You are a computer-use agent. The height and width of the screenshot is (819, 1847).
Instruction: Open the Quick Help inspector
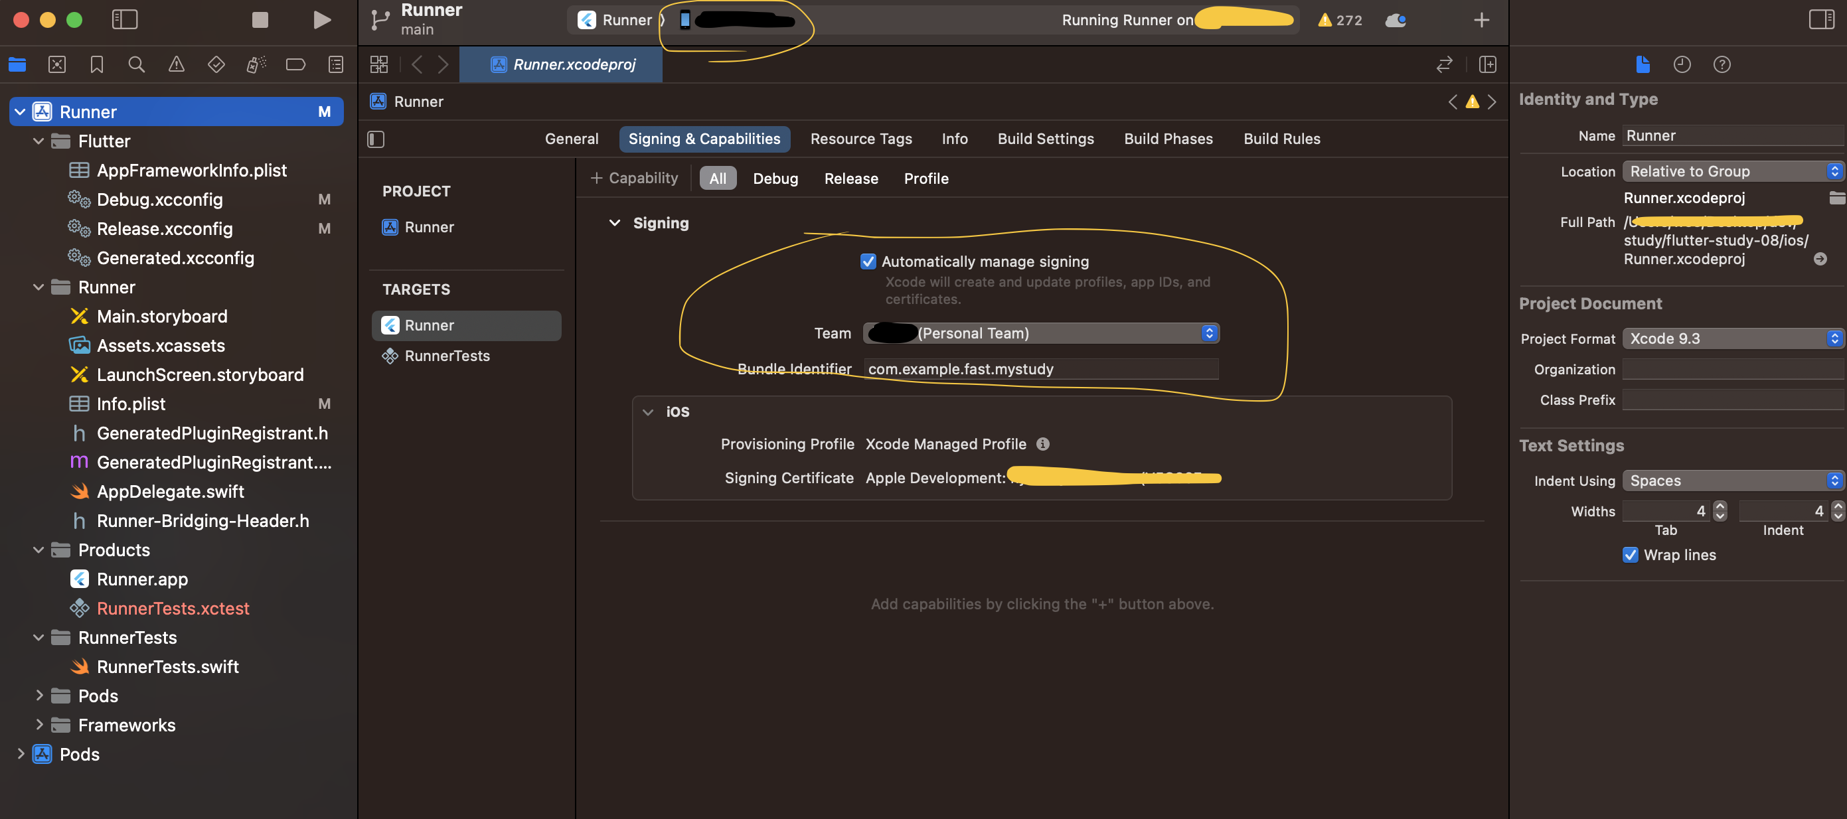point(1722,64)
